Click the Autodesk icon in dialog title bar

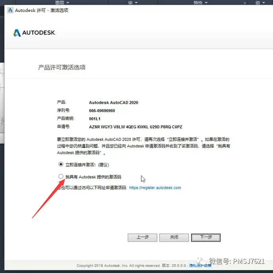pos(10,10)
